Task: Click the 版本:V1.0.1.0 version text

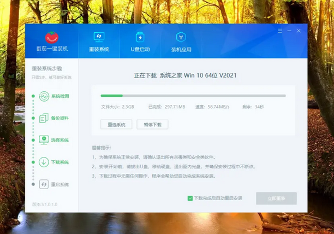Action: [45, 204]
